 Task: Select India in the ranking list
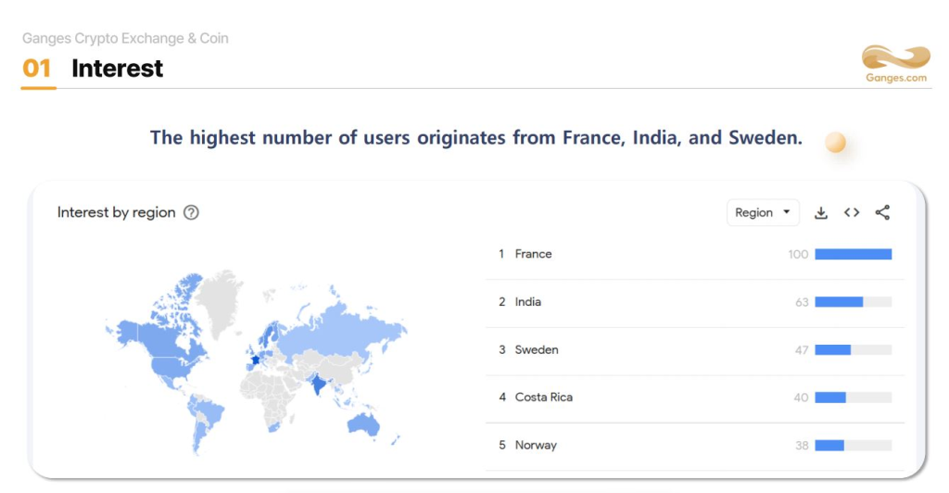(528, 302)
